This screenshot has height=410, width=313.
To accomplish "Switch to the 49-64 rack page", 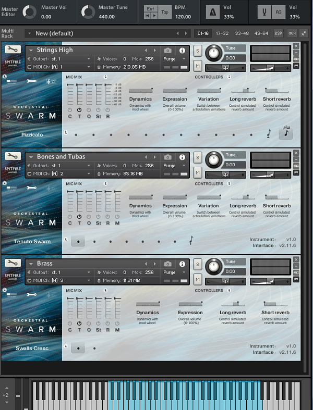I will (261, 33).
